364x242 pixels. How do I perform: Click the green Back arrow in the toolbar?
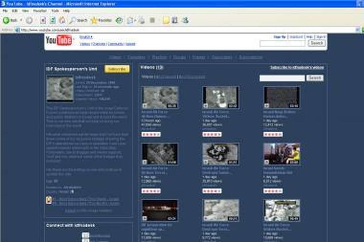click(x=6, y=21)
